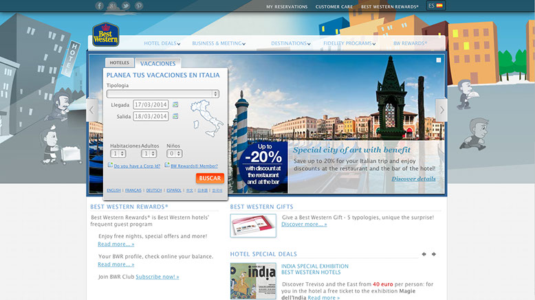Show the previous banner slide arrow
Image resolution: width=535 pixels, height=300 pixels.
tap(91, 110)
